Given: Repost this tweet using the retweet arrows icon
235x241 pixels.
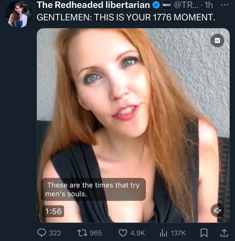Looking at the screenshot, I should 82,233.
